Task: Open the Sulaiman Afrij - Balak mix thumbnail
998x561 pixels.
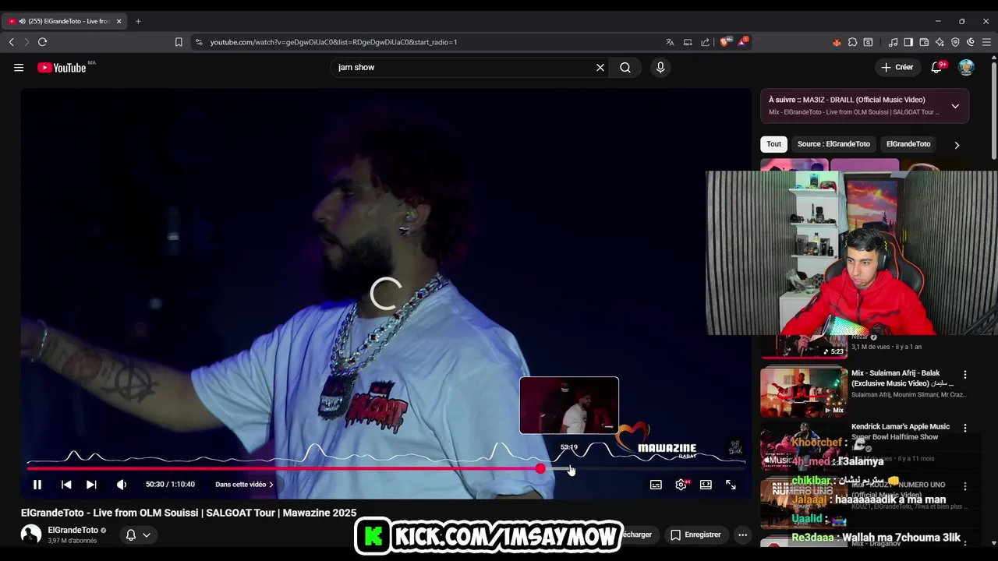Action: tap(804, 391)
